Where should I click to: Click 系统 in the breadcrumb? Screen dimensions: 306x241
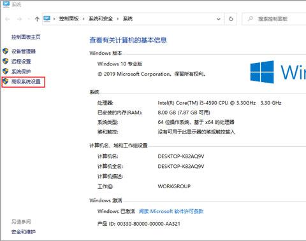pyautogui.click(x=127, y=18)
